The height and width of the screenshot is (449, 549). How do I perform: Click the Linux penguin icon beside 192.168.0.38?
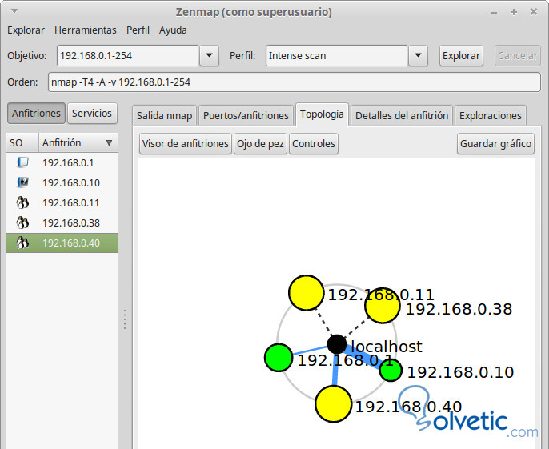tap(22, 222)
